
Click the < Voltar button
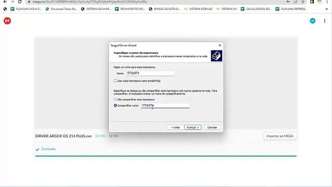point(175,127)
